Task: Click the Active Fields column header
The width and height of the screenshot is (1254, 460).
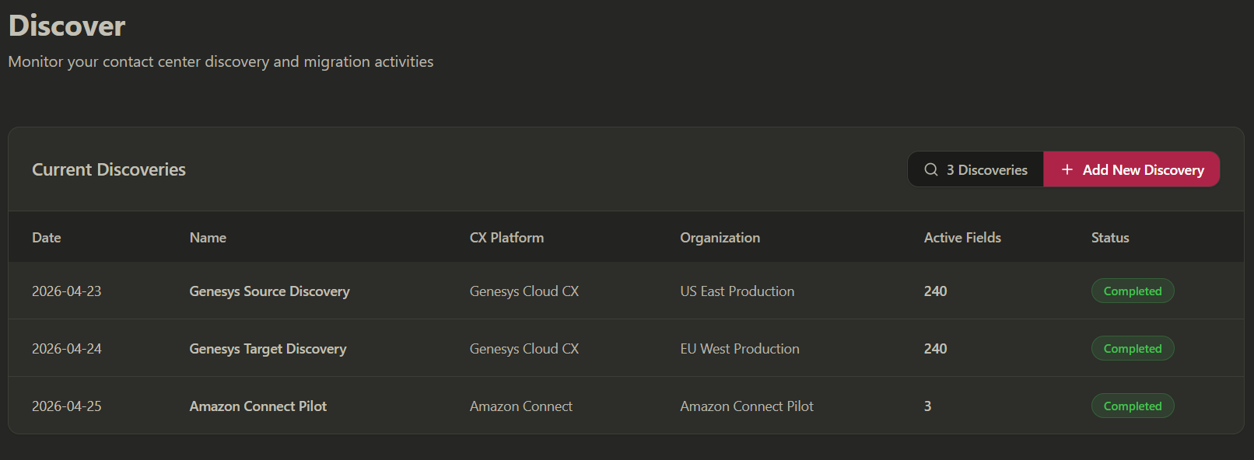Action: 962,238
